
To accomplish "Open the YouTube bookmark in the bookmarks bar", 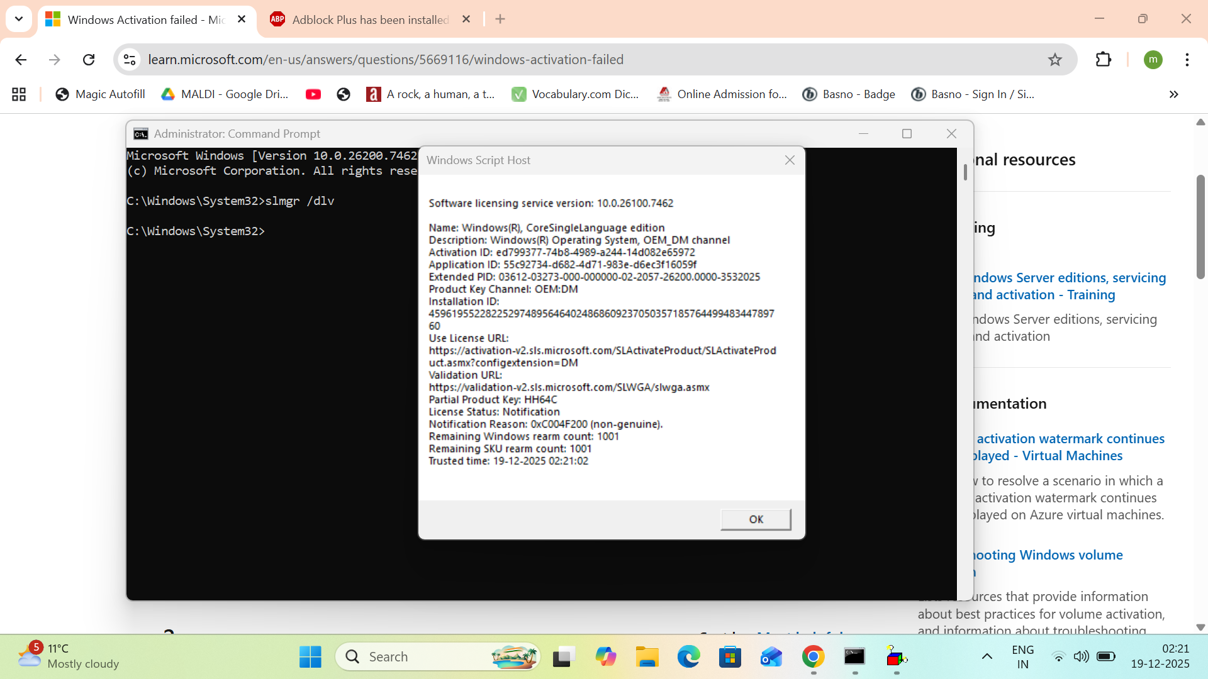I will [313, 94].
